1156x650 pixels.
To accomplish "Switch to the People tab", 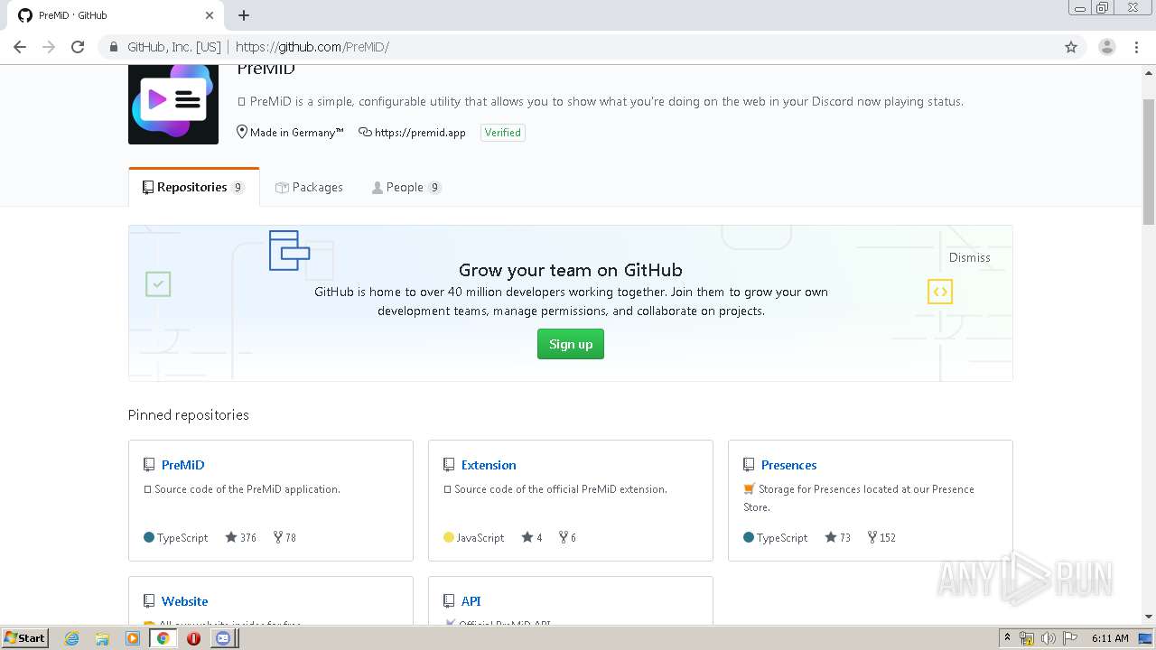I will (x=406, y=188).
